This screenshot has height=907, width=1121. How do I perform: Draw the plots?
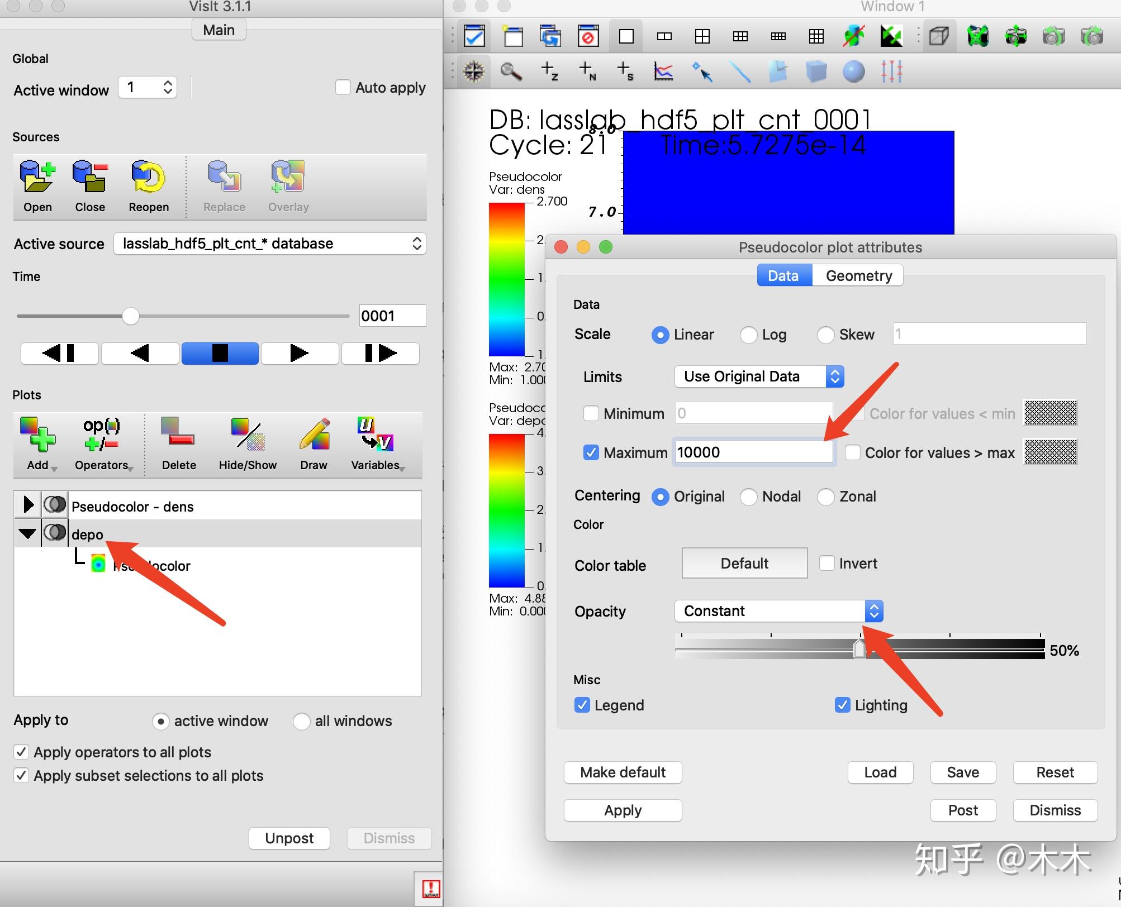313,445
